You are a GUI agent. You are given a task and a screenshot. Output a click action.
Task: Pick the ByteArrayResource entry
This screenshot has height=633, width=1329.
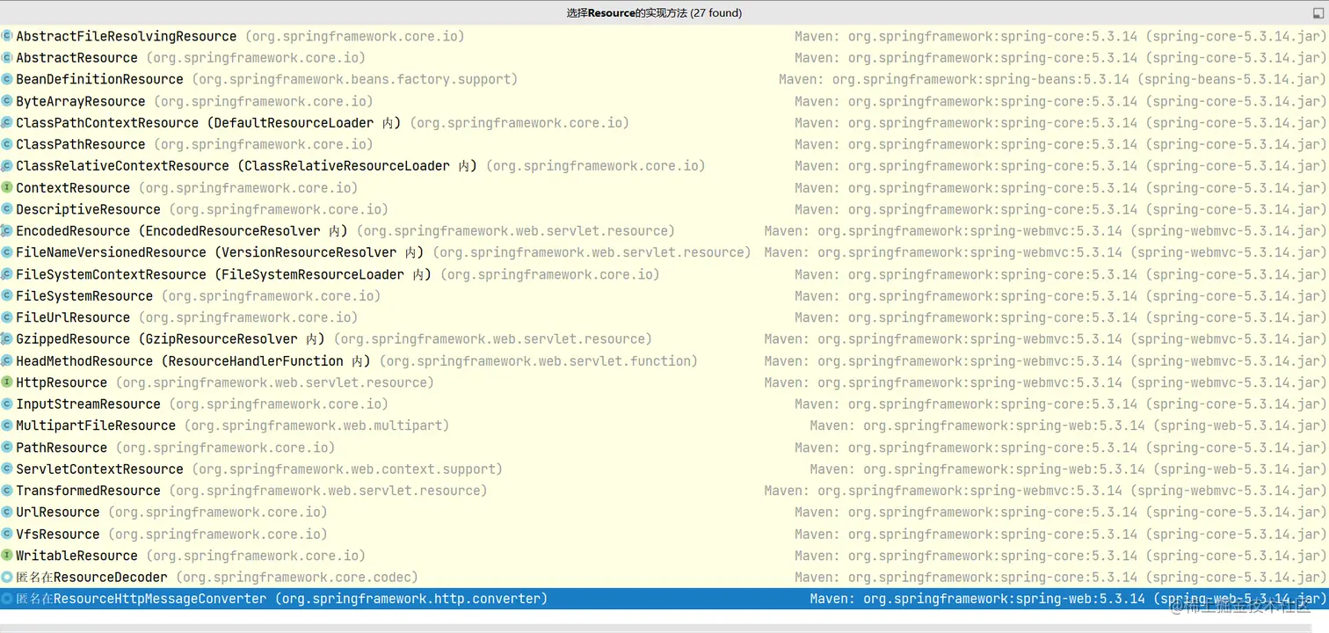(664, 101)
